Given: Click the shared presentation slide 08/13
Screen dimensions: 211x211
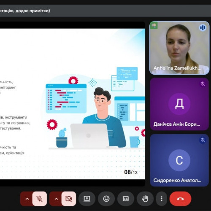Looking at the screenshot, I should [73, 104].
